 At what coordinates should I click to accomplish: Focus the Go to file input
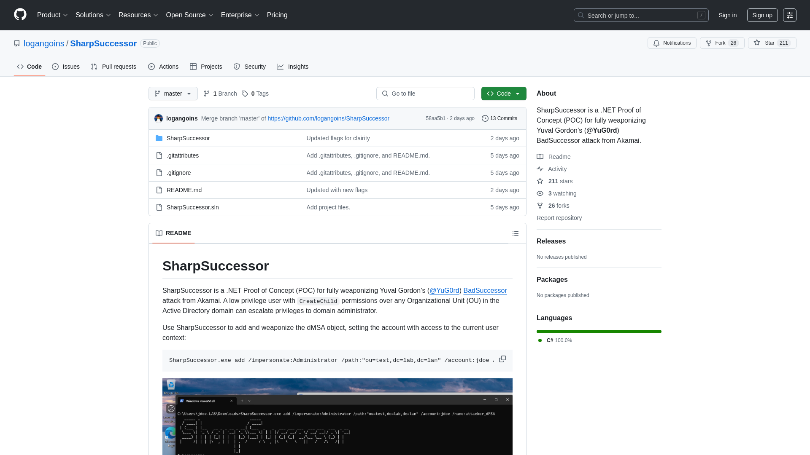[425, 94]
